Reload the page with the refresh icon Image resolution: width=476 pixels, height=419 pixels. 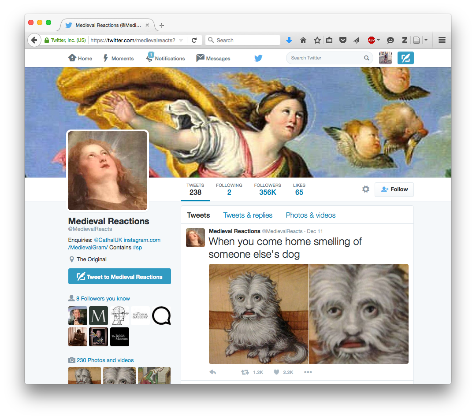[x=194, y=40]
